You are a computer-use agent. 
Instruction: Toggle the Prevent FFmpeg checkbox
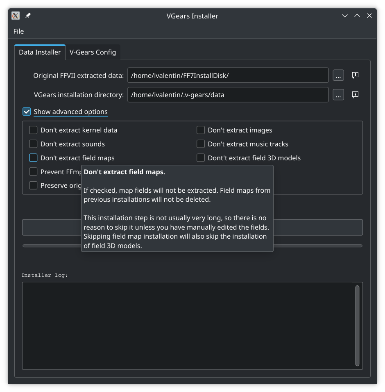click(33, 171)
